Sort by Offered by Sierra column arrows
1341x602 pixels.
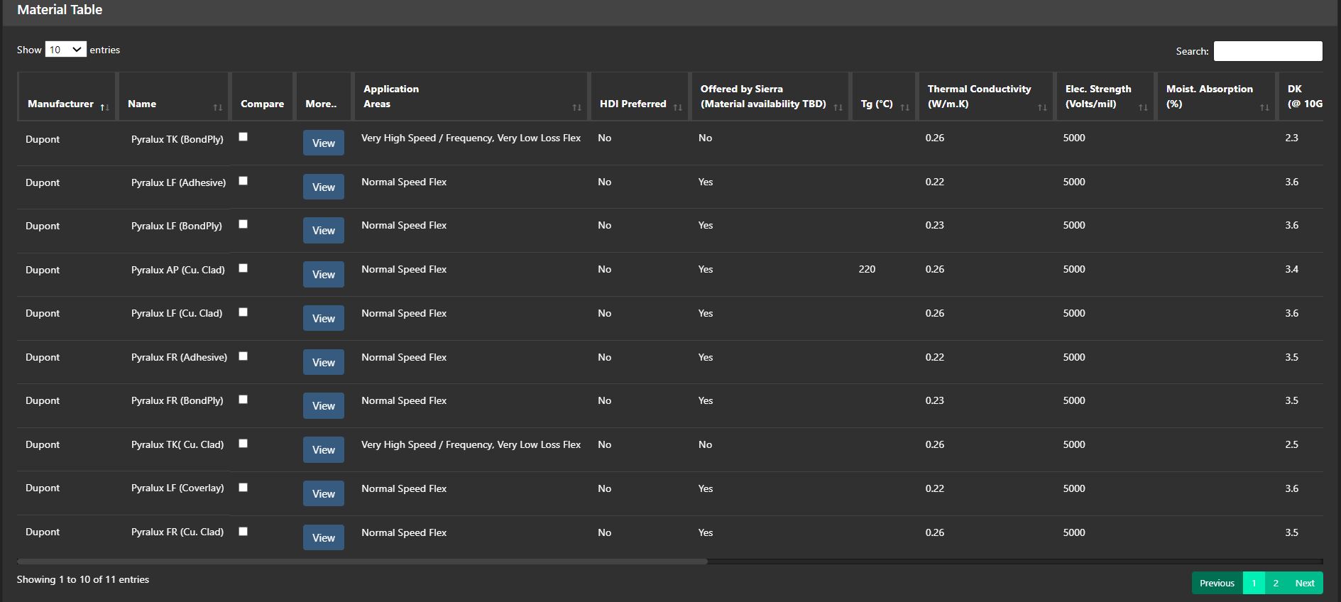click(838, 107)
